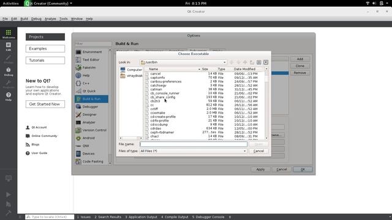This screenshot has width=392, height=220.
Task: Open Welcome mode in left sidebar
Action: [9, 34]
